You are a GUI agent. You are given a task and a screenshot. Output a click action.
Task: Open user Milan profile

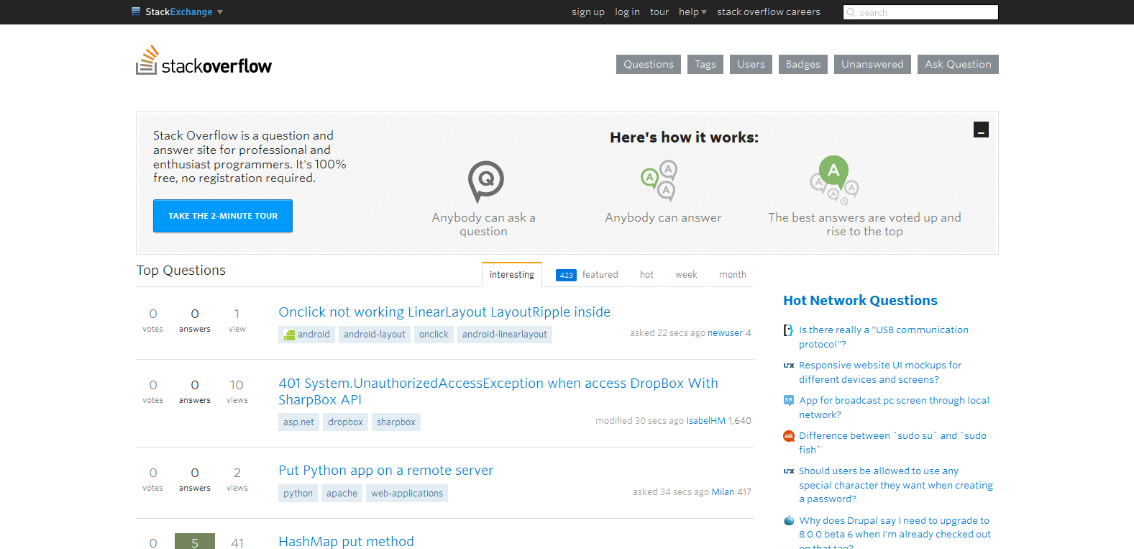pos(723,492)
